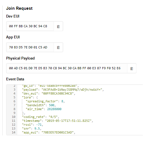Image resolution: width=162 pixels, height=141 pixels.
Task: Click the Join Request heading
Action: point(19,8)
